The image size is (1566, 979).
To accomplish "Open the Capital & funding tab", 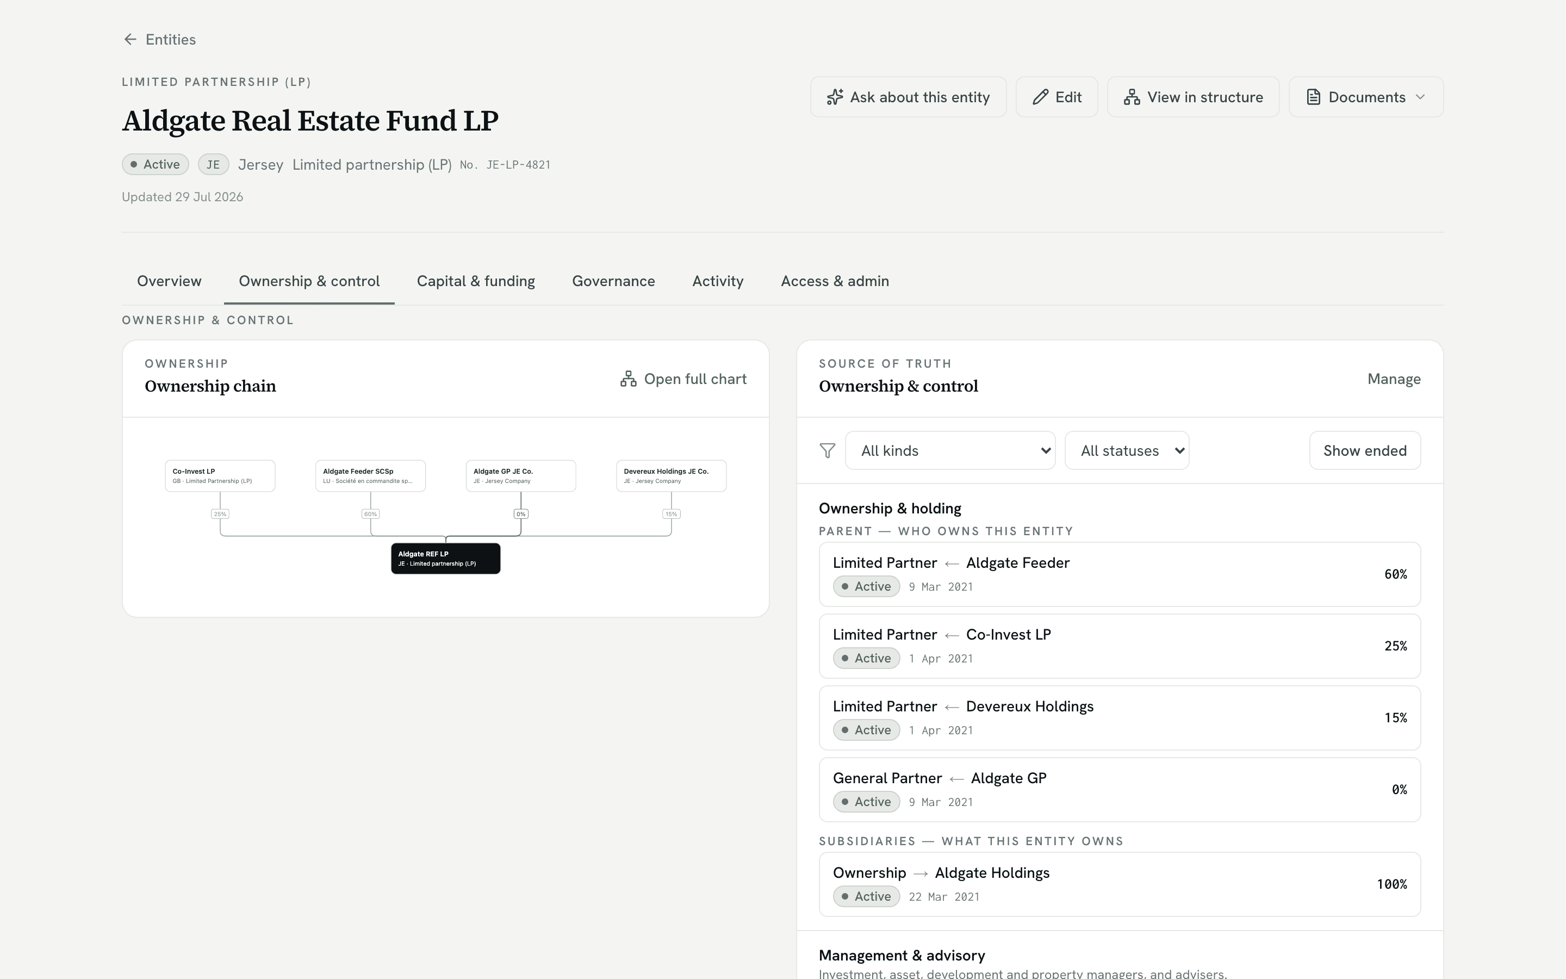I will [476, 281].
